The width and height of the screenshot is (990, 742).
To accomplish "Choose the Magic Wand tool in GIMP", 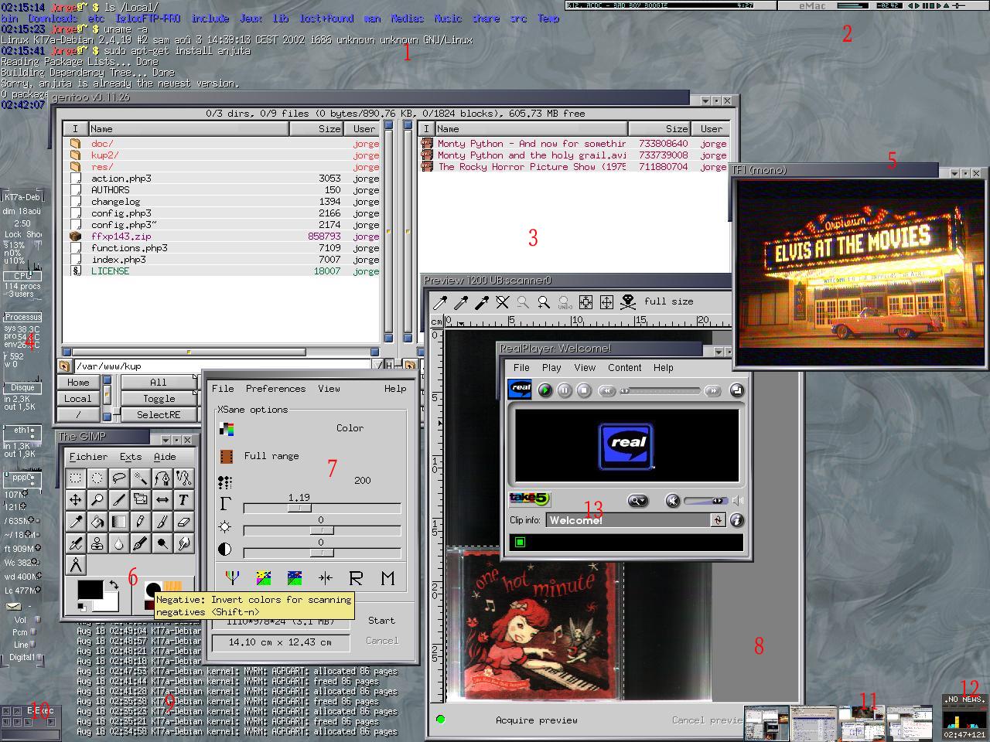I will [x=140, y=478].
